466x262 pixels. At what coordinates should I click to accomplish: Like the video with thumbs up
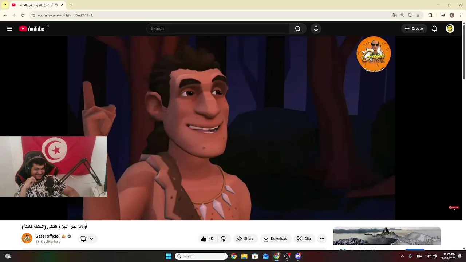[206, 239]
